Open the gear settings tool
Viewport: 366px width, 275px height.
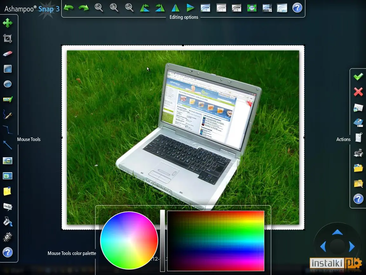coord(7,237)
